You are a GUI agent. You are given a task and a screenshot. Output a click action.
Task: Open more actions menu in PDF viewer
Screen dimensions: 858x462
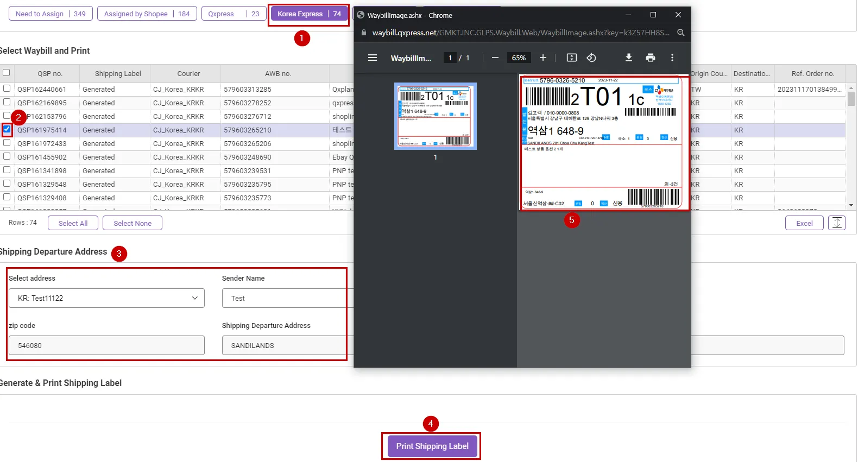pos(672,58)
